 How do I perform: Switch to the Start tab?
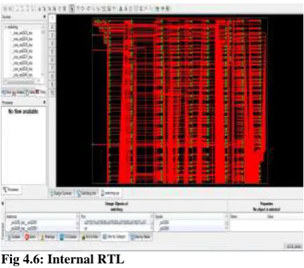pos(6,92)
